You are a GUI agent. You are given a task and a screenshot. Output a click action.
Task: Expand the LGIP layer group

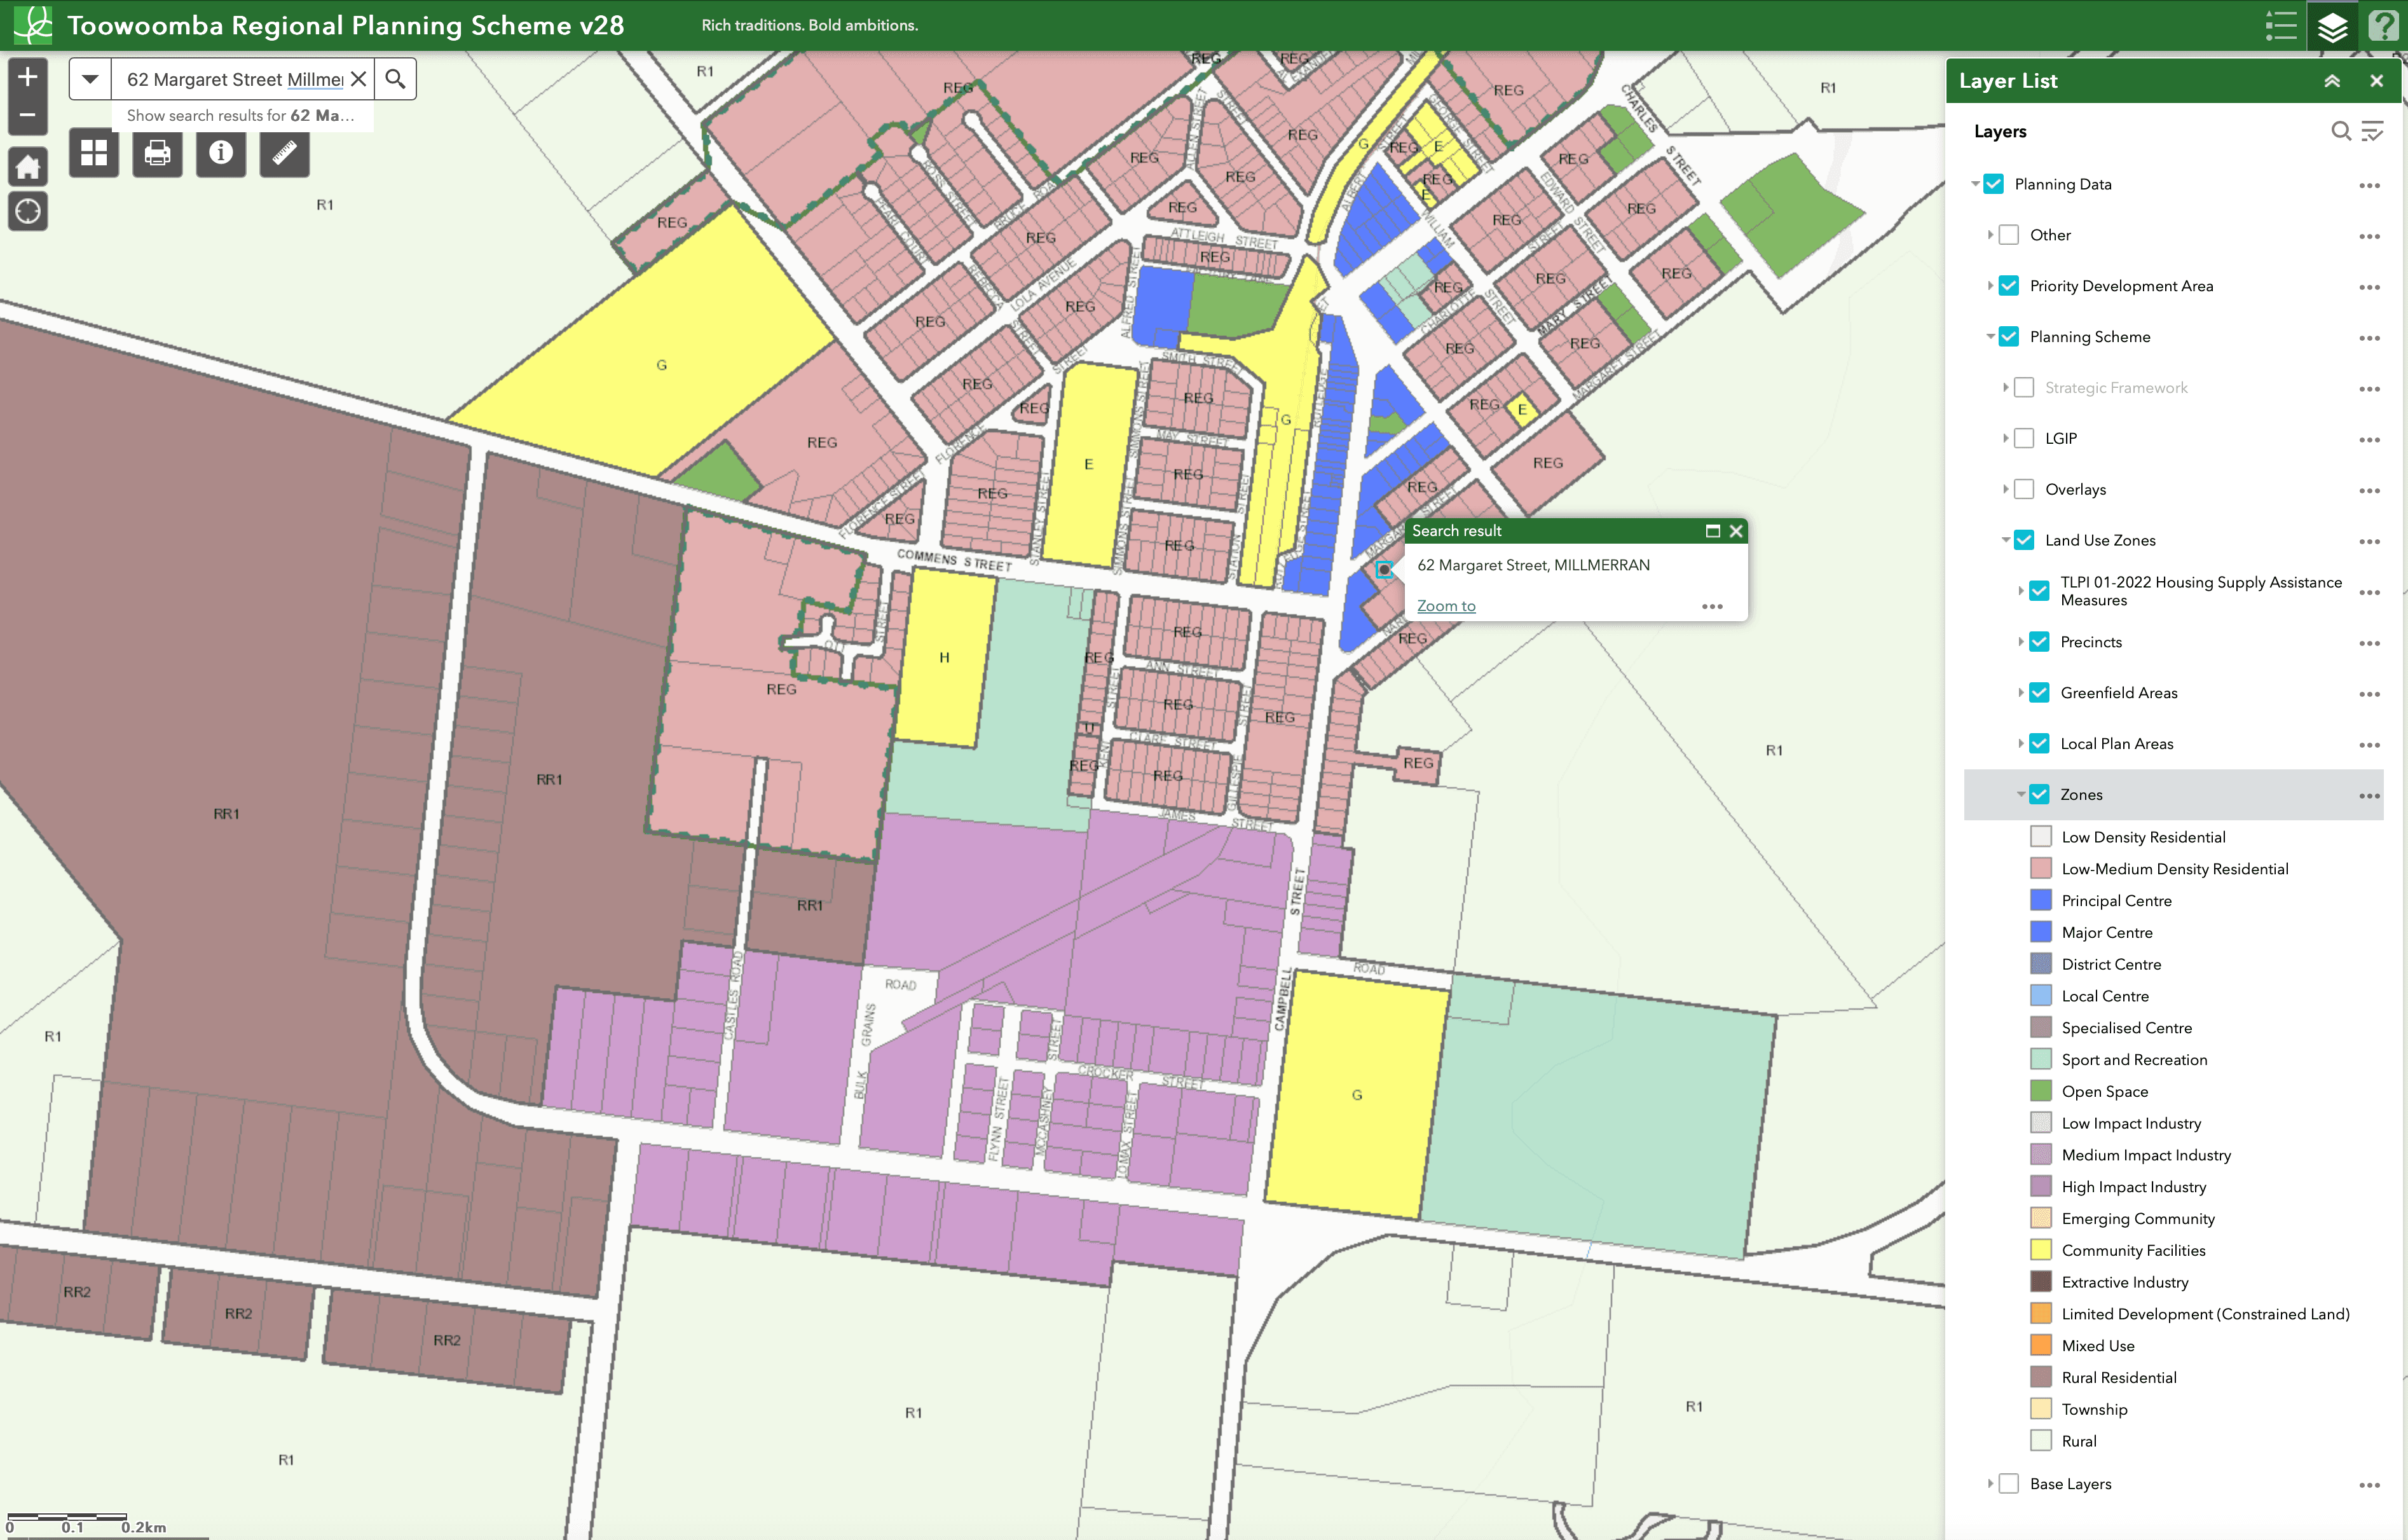[x=2006, y=438]
